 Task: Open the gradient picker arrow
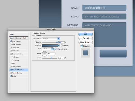point(59,46)
